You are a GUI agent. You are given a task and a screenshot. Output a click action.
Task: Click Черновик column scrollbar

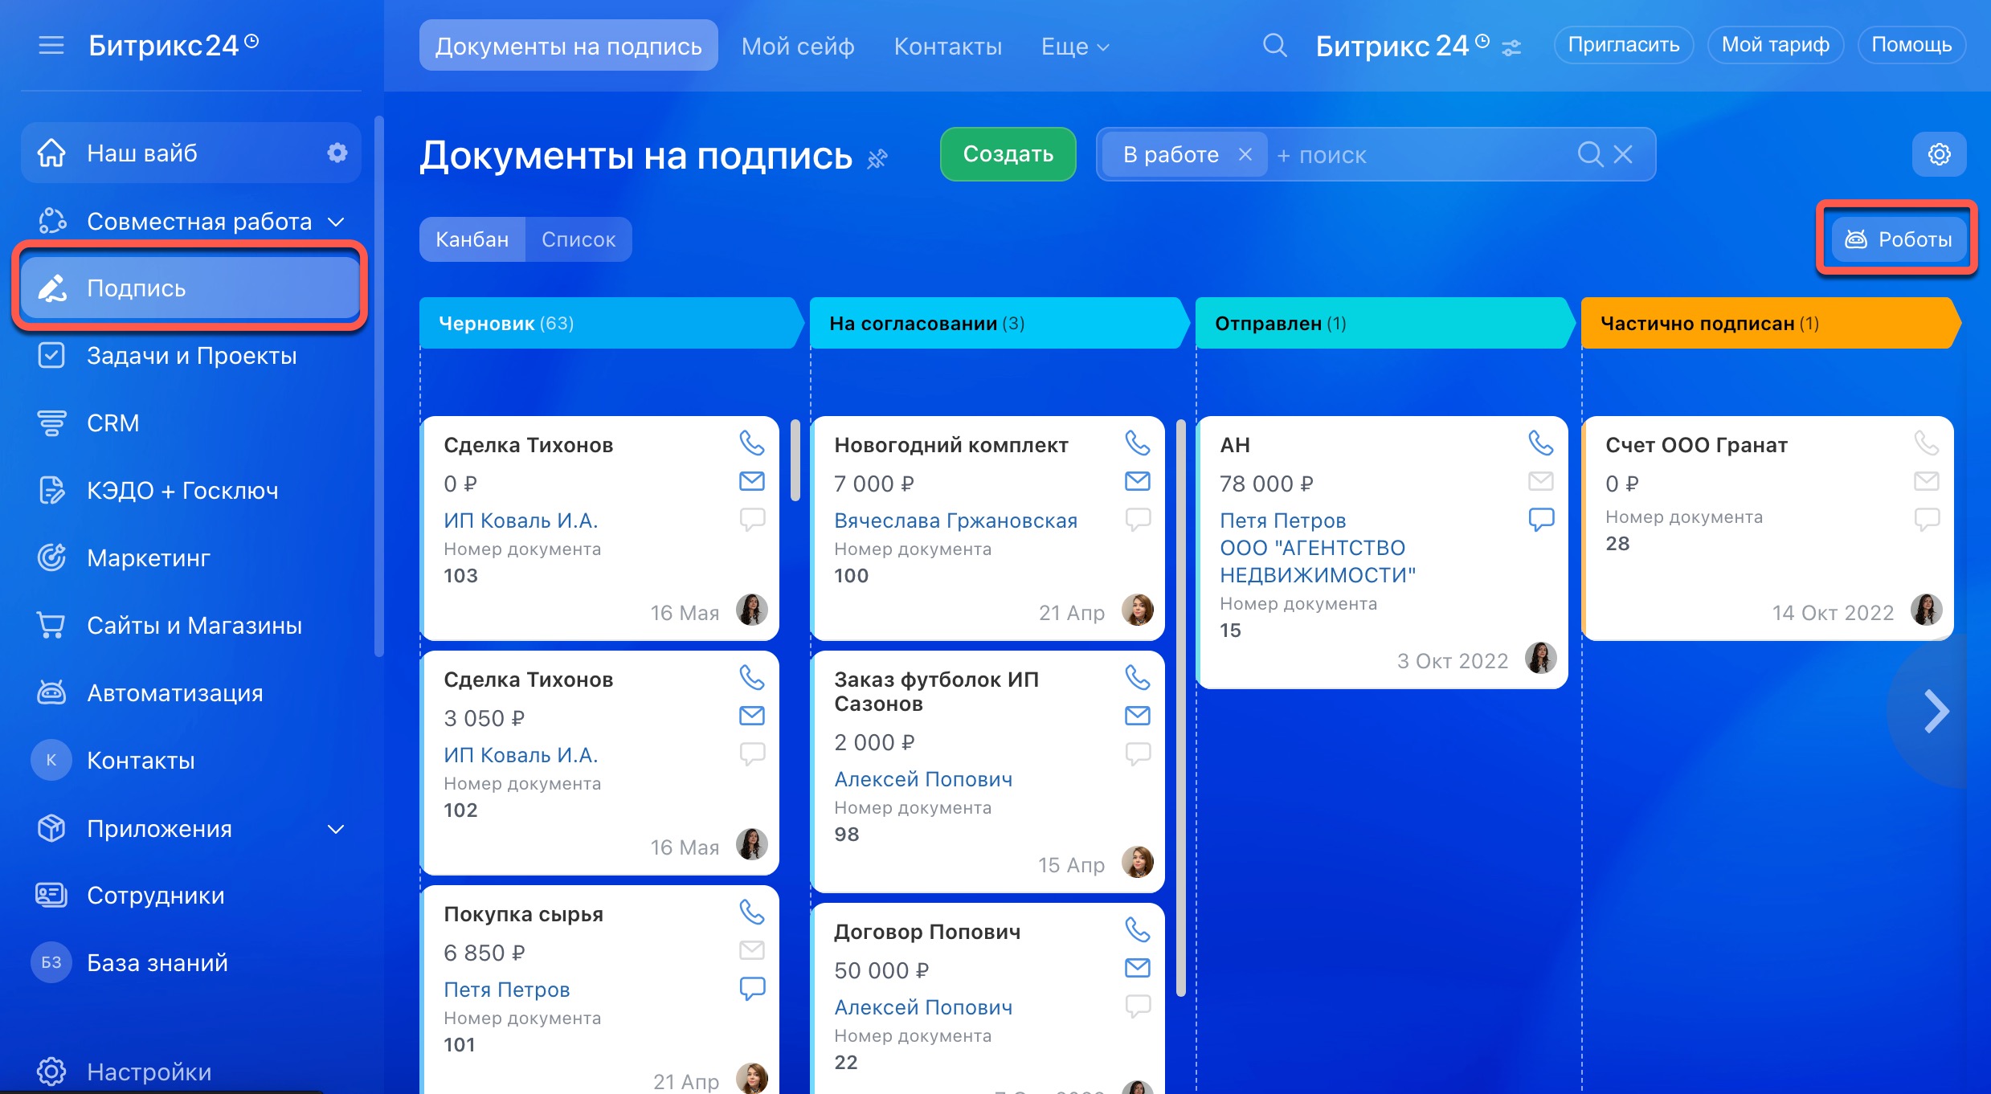click(795, 460)
